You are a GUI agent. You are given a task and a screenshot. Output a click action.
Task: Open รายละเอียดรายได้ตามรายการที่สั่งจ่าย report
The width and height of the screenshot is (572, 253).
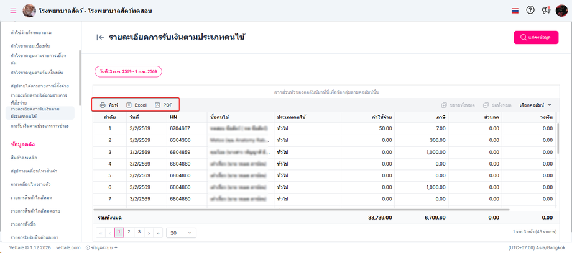[39, 99]
